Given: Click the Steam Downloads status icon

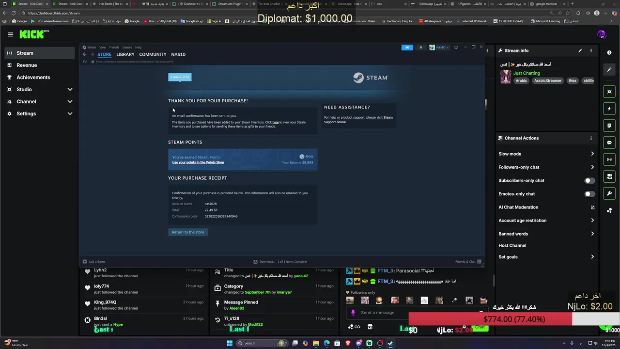Looking at the screenshot, I should click(255, 262).
